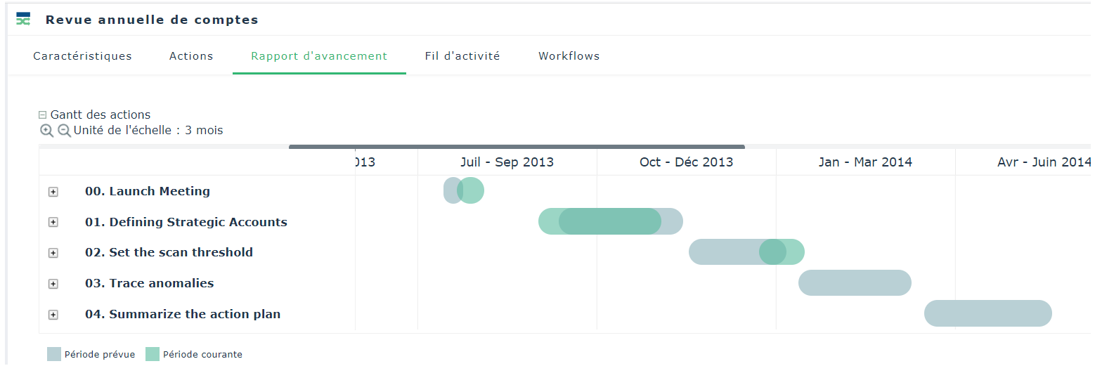Switch to the Actions tab
The image size is (1095, 366).
(191, 56)
